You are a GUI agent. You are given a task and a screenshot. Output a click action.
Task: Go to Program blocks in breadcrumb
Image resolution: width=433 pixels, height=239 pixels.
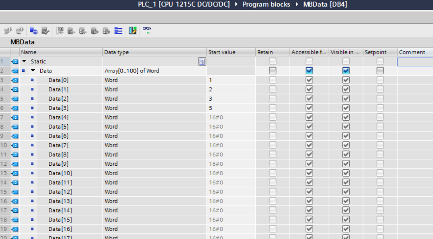click(266, 4)
